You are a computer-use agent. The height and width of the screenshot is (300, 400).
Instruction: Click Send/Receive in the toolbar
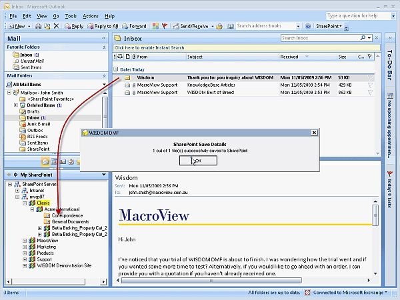coord(191,26)
